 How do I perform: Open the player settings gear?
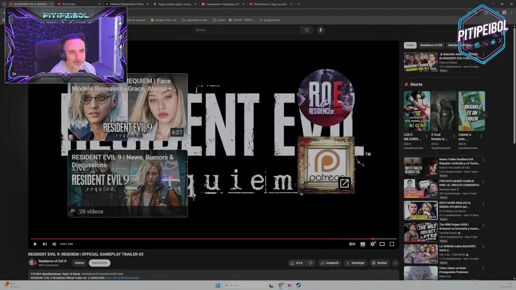372,244
